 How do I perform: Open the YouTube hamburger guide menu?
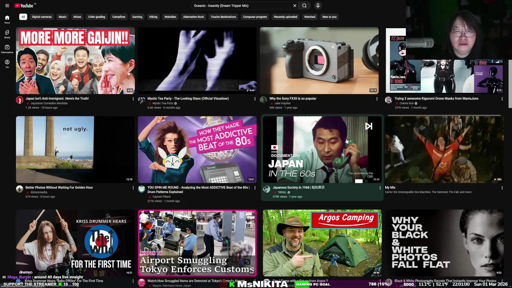(x=7, y=6)
